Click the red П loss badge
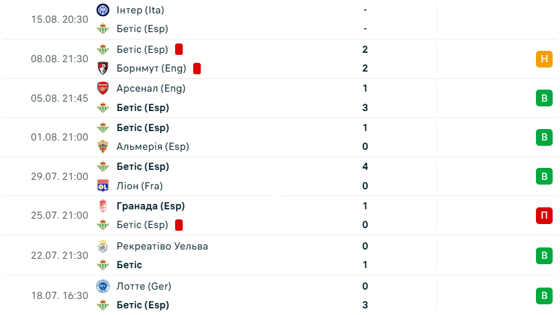Viewport: 560px width, 315px height. click(x=544, y=215)
